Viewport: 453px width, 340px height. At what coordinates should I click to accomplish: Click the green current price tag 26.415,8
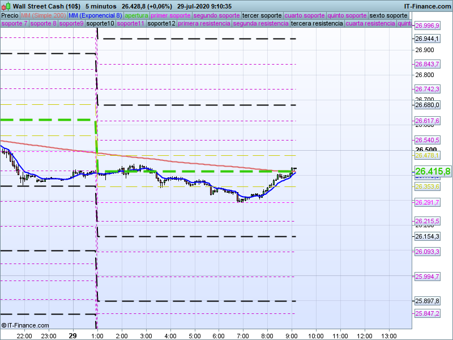(433, 171)
